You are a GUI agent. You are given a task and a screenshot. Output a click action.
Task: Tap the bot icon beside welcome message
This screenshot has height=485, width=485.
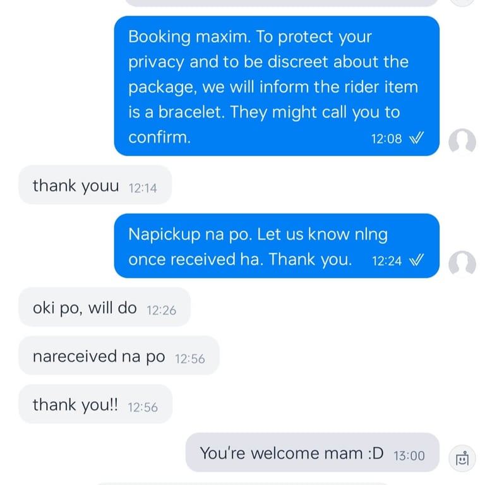click(462, 458)
